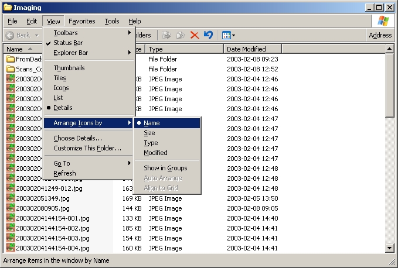The width and height of the screenshot is (398, 268).
Task: Open the FromDads folder icon
Action: click(x=11, y=59)
